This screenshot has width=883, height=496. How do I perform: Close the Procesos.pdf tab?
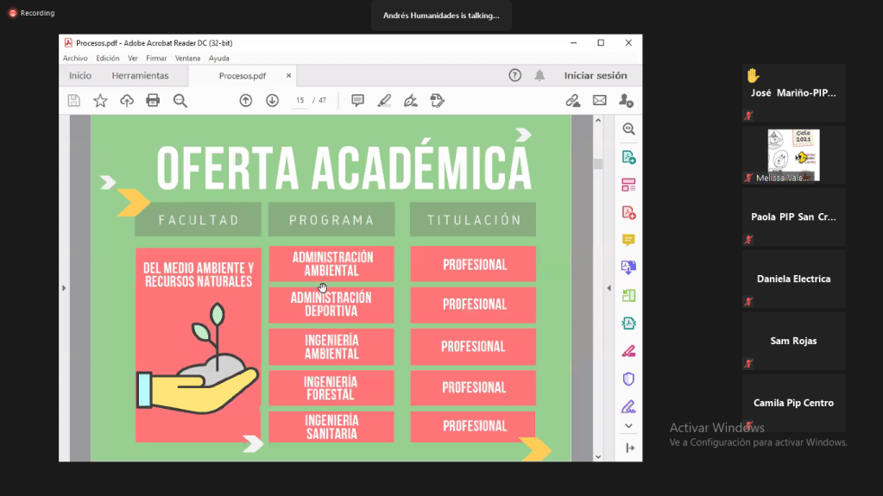pyautogui.click(x=289, y=76)
